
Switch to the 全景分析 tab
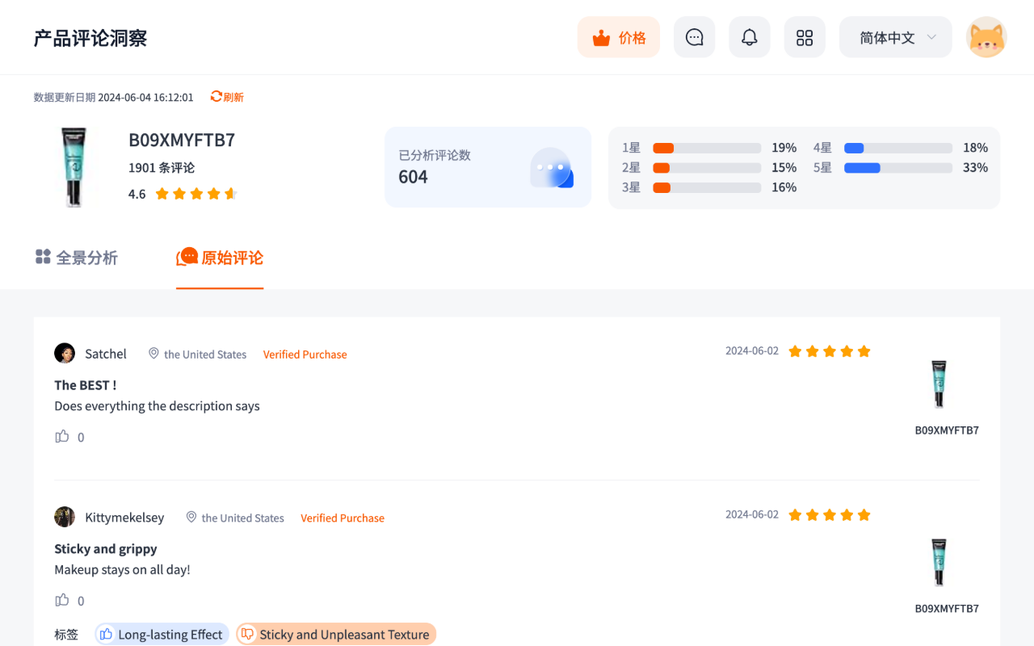(x=77, y=257)
